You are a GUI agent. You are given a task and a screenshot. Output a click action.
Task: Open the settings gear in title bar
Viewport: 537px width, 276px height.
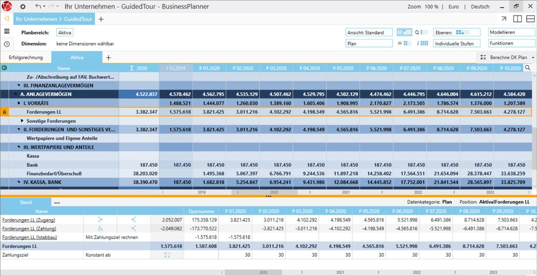click(x=23, y=6)
